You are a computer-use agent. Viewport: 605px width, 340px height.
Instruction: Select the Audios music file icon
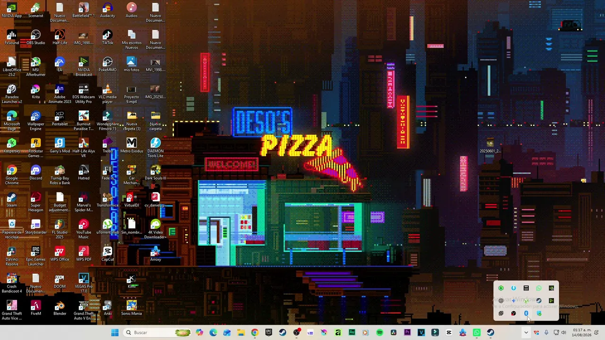click(131, 11)
